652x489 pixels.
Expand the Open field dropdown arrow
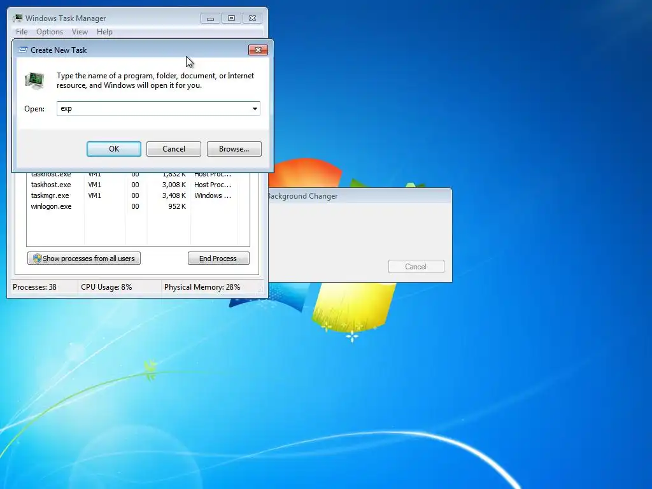(x=255, y=108)
